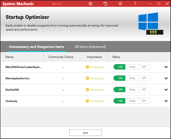Screen dimensions: 171x139
Task: Set NitroPDFDriverCreatorRead startup to Delay
Action: click(132, 67)
